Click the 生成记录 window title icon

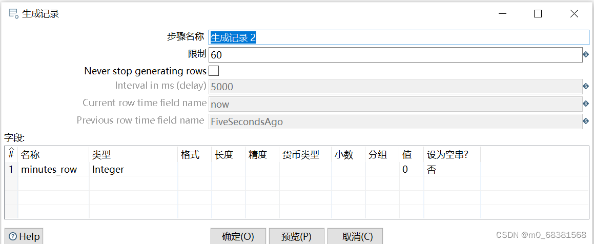pos(14,14)
